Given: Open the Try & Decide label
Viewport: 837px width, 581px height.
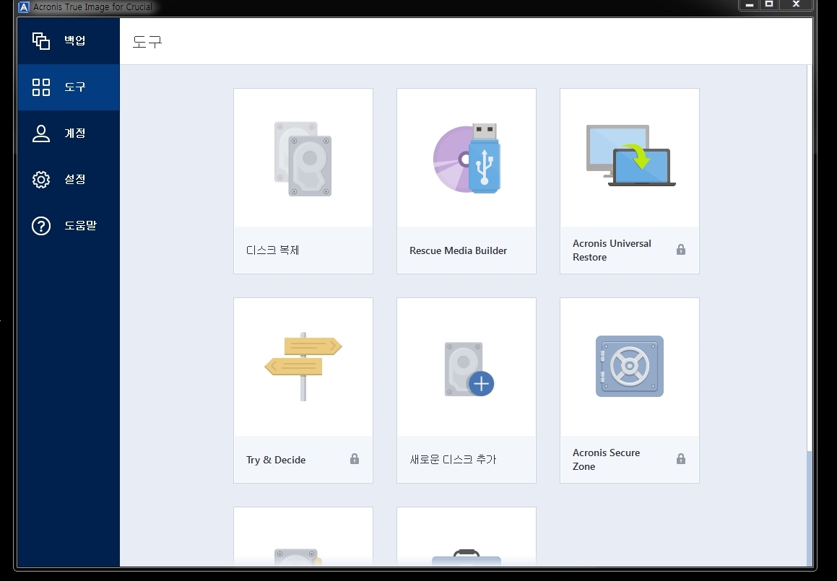Looking at the screenshot, I should 276,460.
